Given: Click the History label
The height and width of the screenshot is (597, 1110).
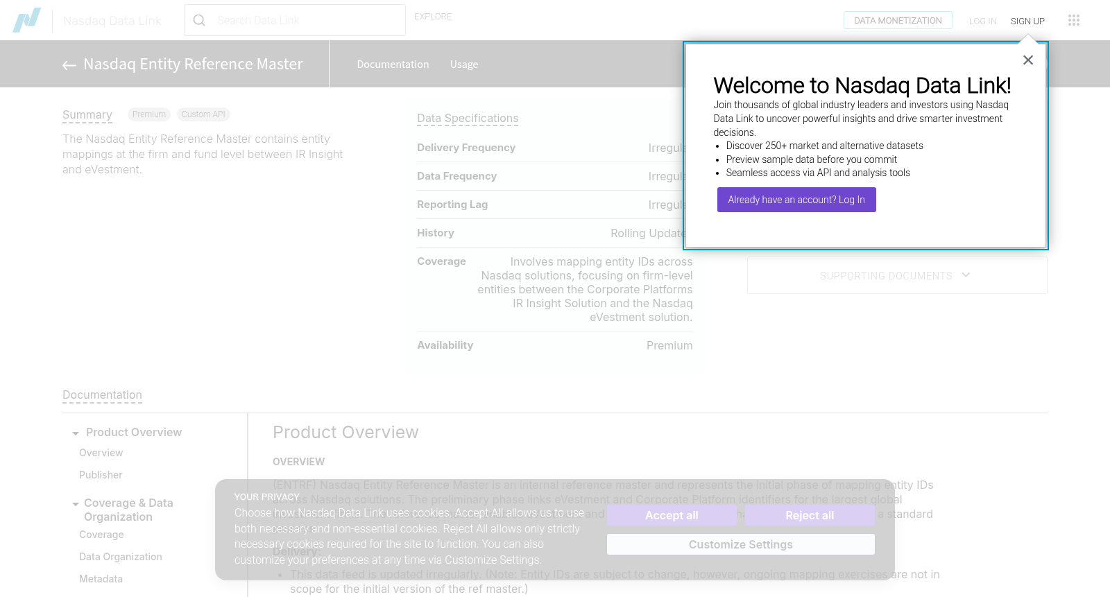Looking at the screenshot, I should pyautogui.click(x=436, y=233).
